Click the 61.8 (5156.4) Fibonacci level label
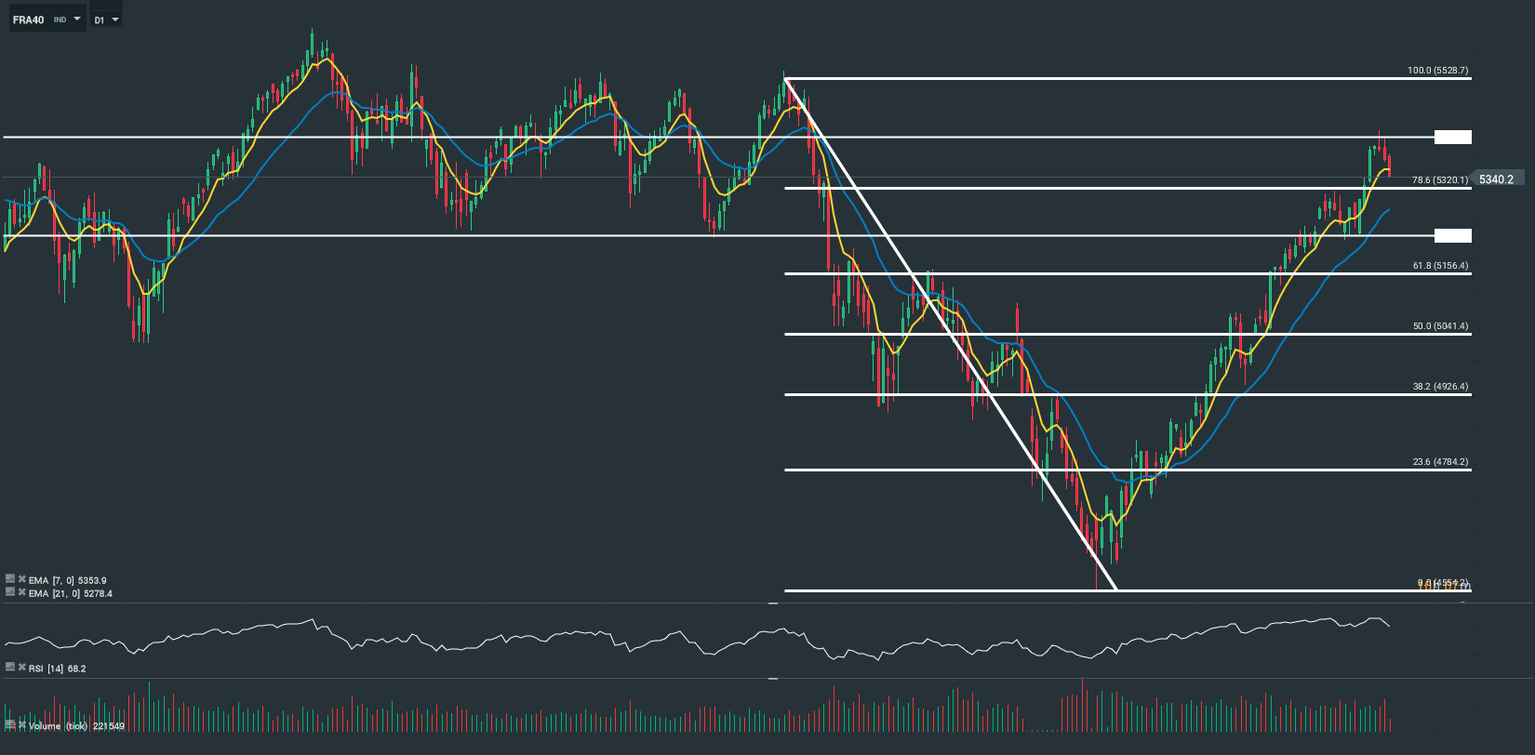This screenshot has height=755, width=1535. tap(1439, 266)
